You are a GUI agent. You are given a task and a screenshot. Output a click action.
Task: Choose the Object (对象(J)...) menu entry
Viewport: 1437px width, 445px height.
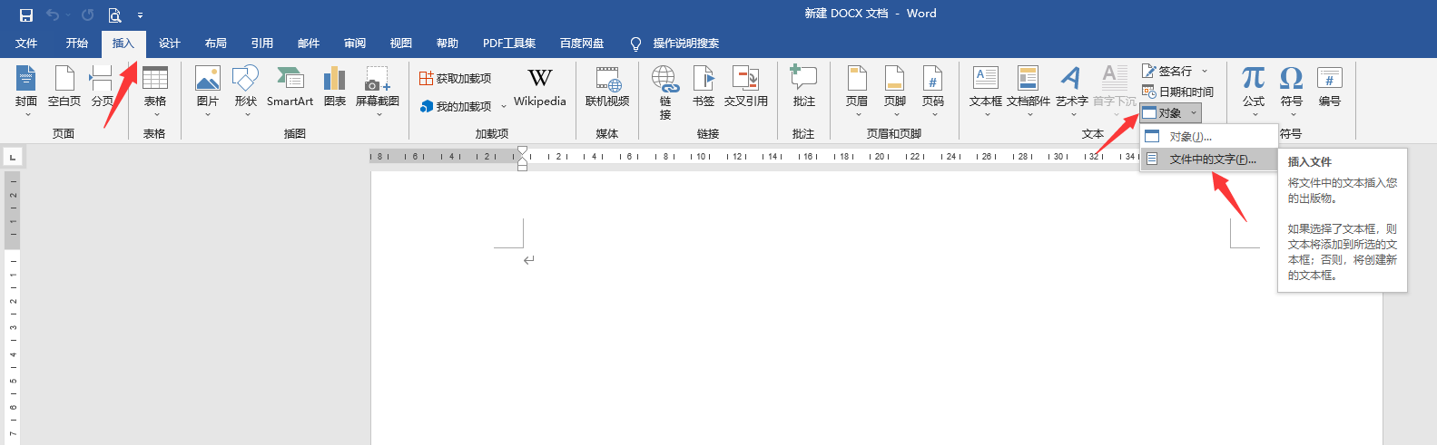coord(1190,137)
